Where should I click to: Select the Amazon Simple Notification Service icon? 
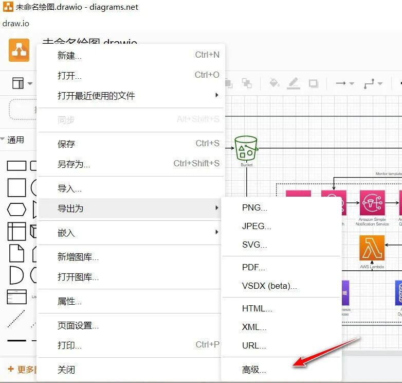(x=372, y=203)
